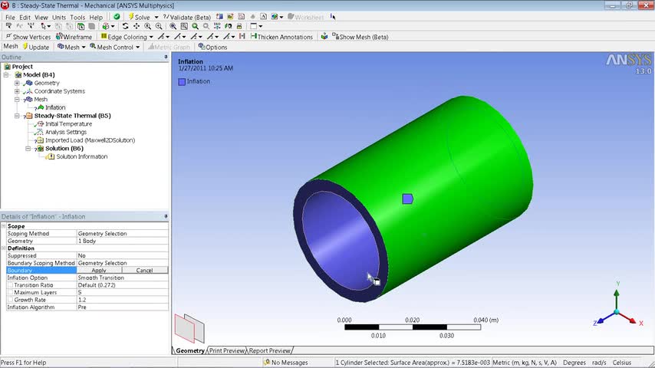This screenshot has height=368, width=655.
Task: Open the View menu
Action: 41,17
